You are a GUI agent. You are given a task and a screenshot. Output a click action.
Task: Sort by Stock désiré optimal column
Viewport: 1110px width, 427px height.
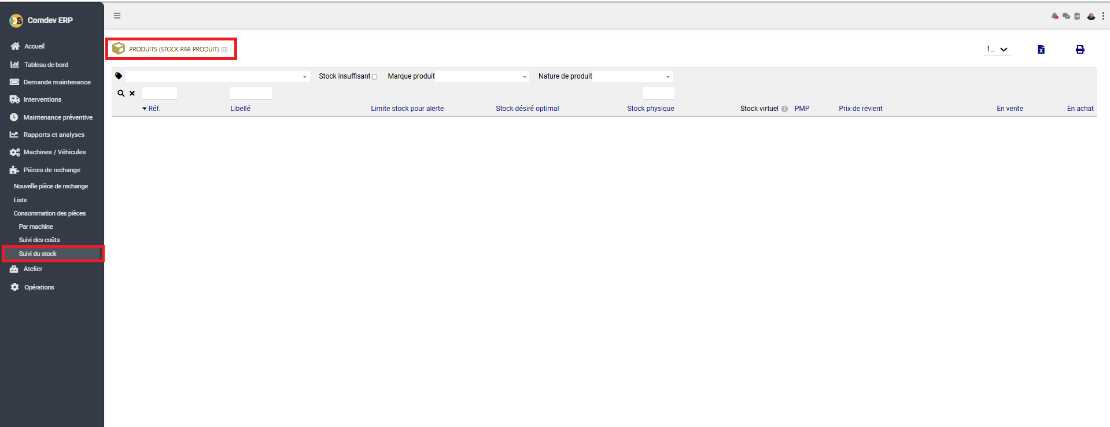[528, 109]
